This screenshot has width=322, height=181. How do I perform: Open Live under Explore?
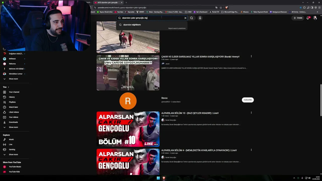coord(11,145)
